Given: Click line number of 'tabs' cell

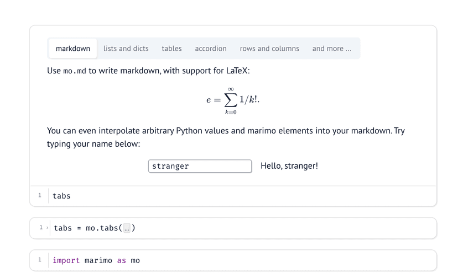Looking at the screenshot, I should 40,195.
